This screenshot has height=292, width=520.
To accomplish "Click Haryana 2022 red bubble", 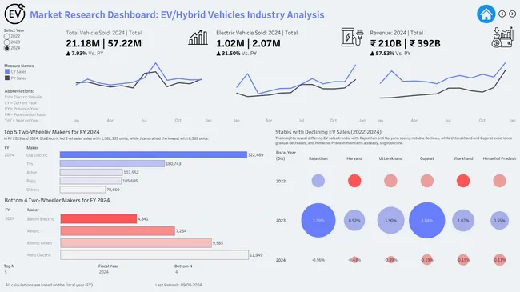I will [x=354, y=181].
